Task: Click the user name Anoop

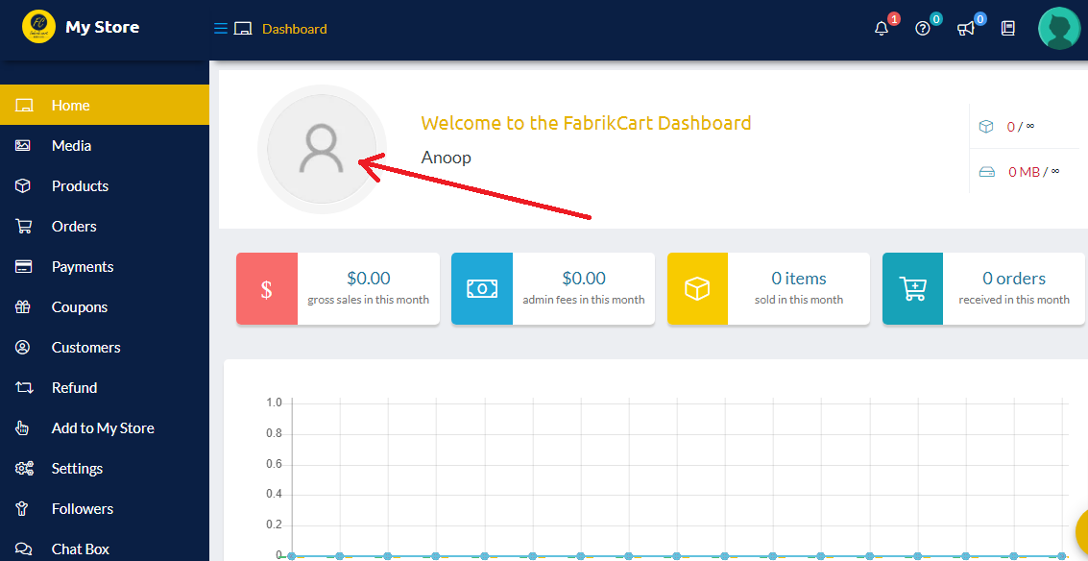Action: pos(447,158)
